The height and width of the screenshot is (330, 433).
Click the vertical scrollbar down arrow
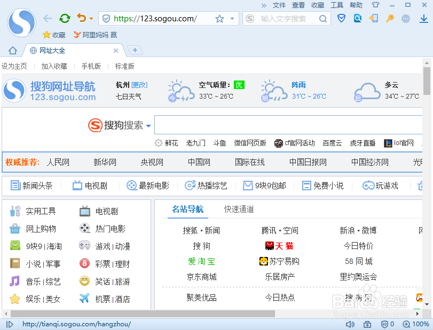tap(427, 304)
